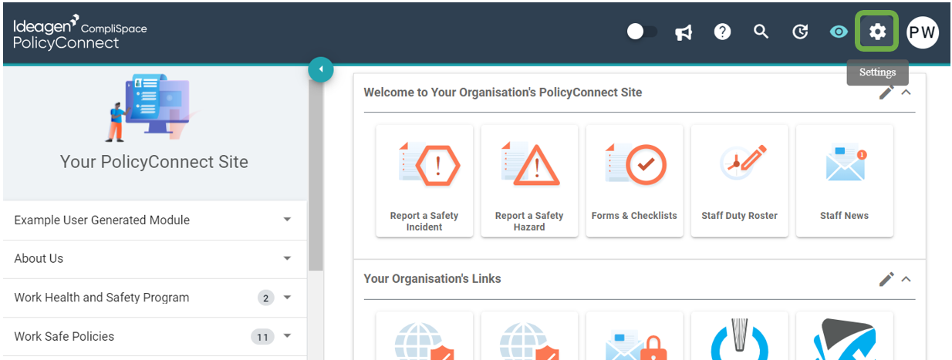Click second globe shield link tile
The width and height of the screenshot is (952, 360).
coord(529,336)
